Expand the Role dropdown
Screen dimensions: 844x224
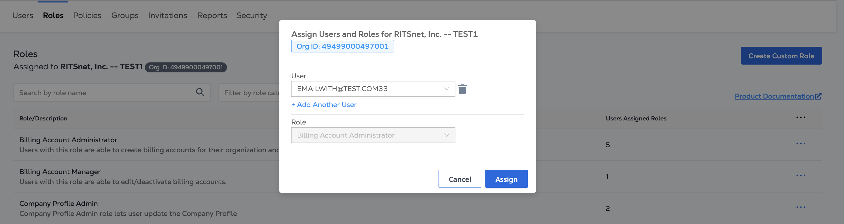coord(373,135)
